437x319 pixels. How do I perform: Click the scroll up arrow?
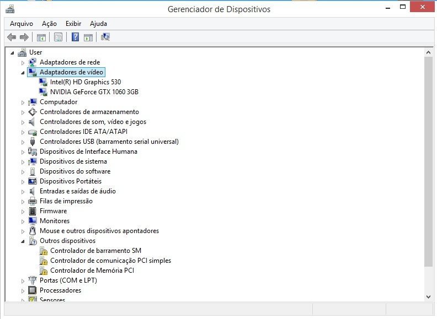pos(428,52)
